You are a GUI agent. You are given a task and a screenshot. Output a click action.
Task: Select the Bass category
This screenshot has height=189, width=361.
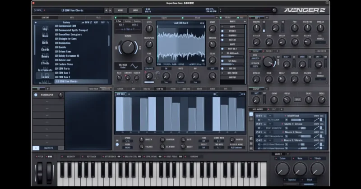click(45, 36)
